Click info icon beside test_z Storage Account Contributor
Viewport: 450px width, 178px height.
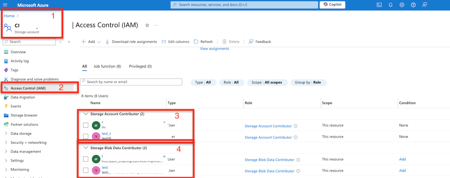[296, 137]
